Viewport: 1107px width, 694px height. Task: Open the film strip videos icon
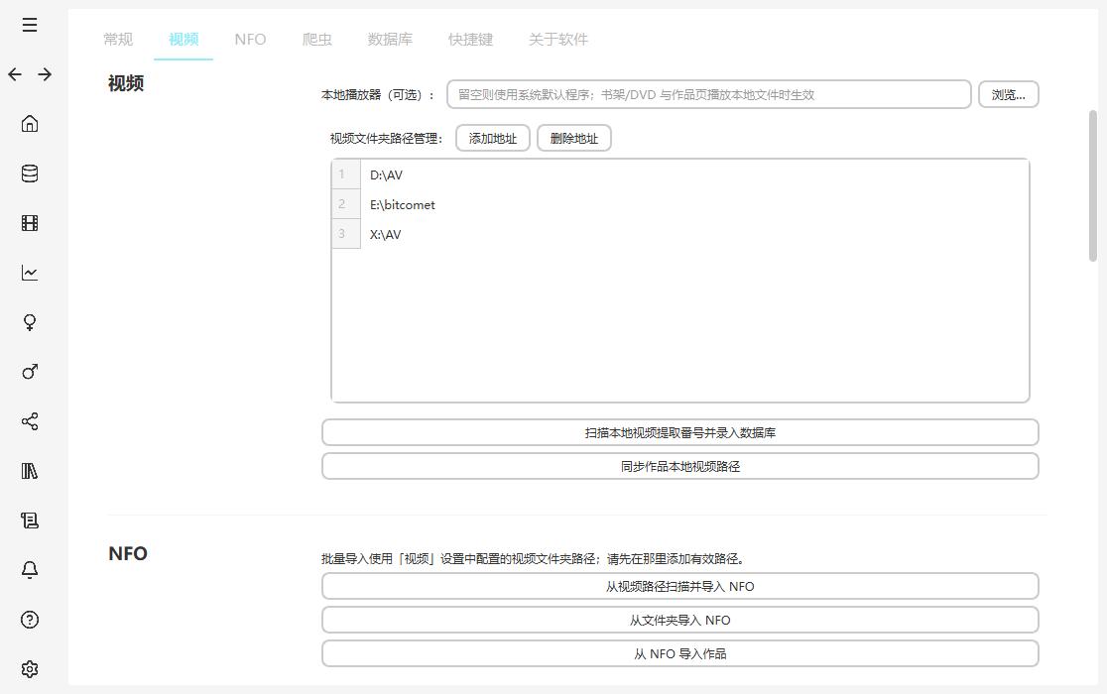pos(30,223)
